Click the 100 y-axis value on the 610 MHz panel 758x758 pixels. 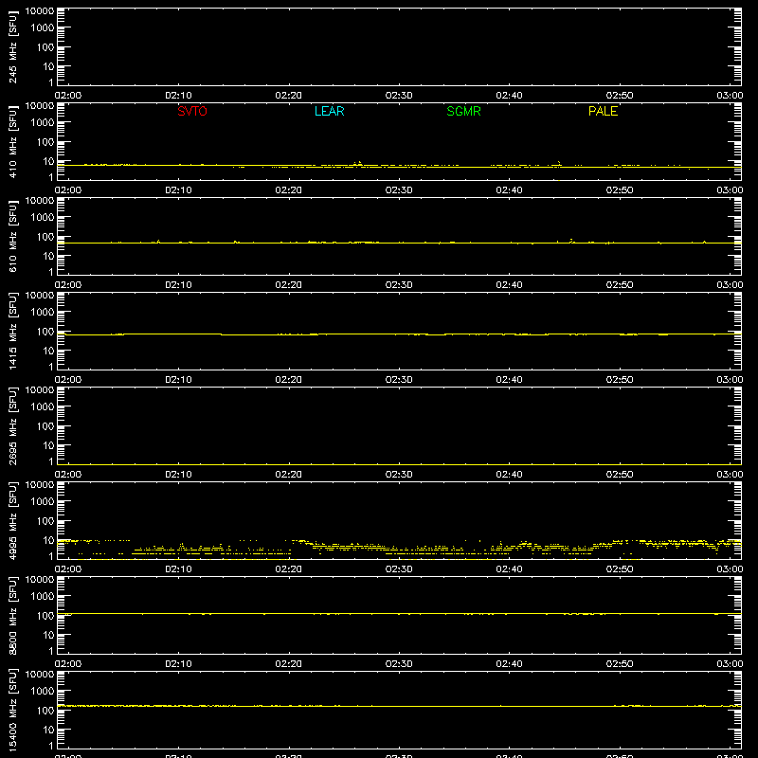[x=45, y=237]
